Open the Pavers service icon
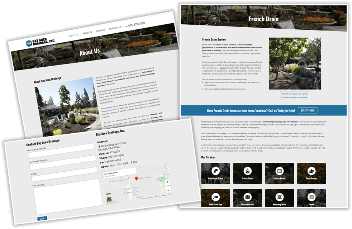The height and width of the screenshot is (229, 352). [311, 197]
